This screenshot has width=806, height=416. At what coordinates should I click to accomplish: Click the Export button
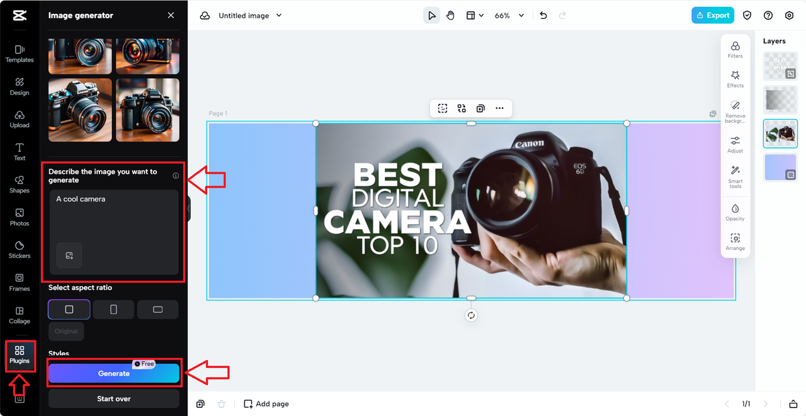(713, 15)
